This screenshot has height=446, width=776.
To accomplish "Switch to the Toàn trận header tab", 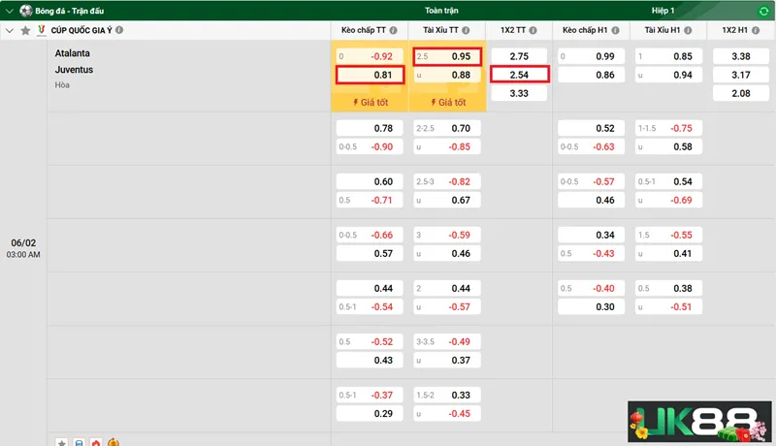I will click(441, 10).
